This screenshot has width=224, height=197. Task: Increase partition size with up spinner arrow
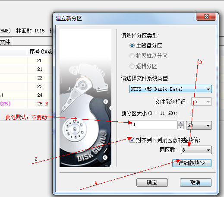pyautogui.click(x=180, y=123)
